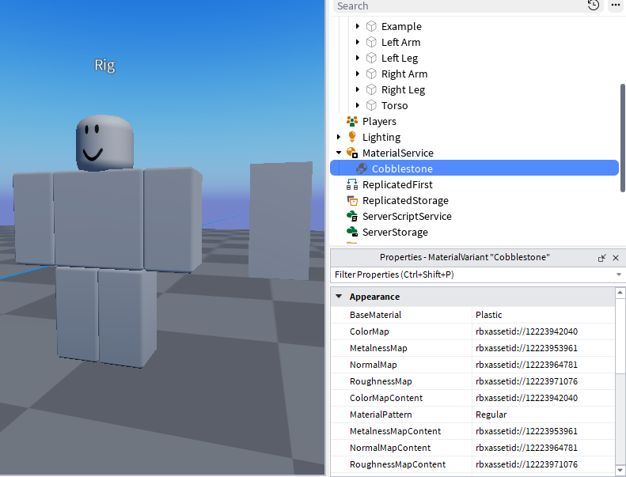Collapse the MaterialService node
Image resolution: width=626 pixels, height=477 pixels.
tap(339, 153)
